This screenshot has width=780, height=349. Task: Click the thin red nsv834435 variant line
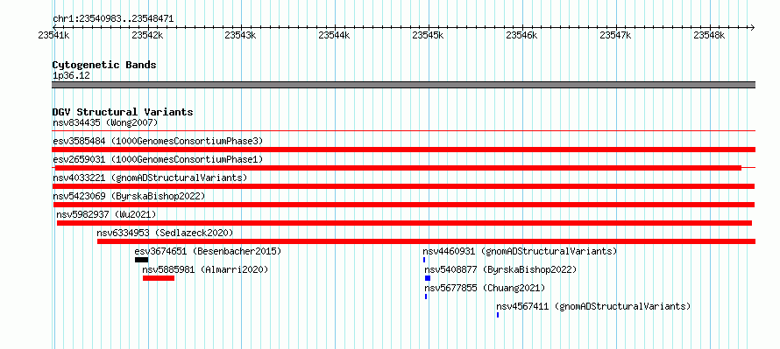pyautogui.click(x=403, y=130)
